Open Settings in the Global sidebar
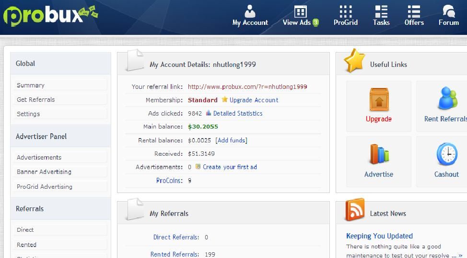The image size is (467, 258). pyautogui.click(x=28, y=114)
